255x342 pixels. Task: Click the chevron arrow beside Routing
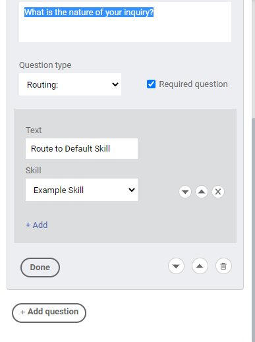coord(115,84)
